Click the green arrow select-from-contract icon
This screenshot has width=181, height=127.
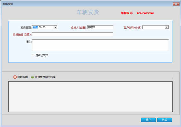32,77
